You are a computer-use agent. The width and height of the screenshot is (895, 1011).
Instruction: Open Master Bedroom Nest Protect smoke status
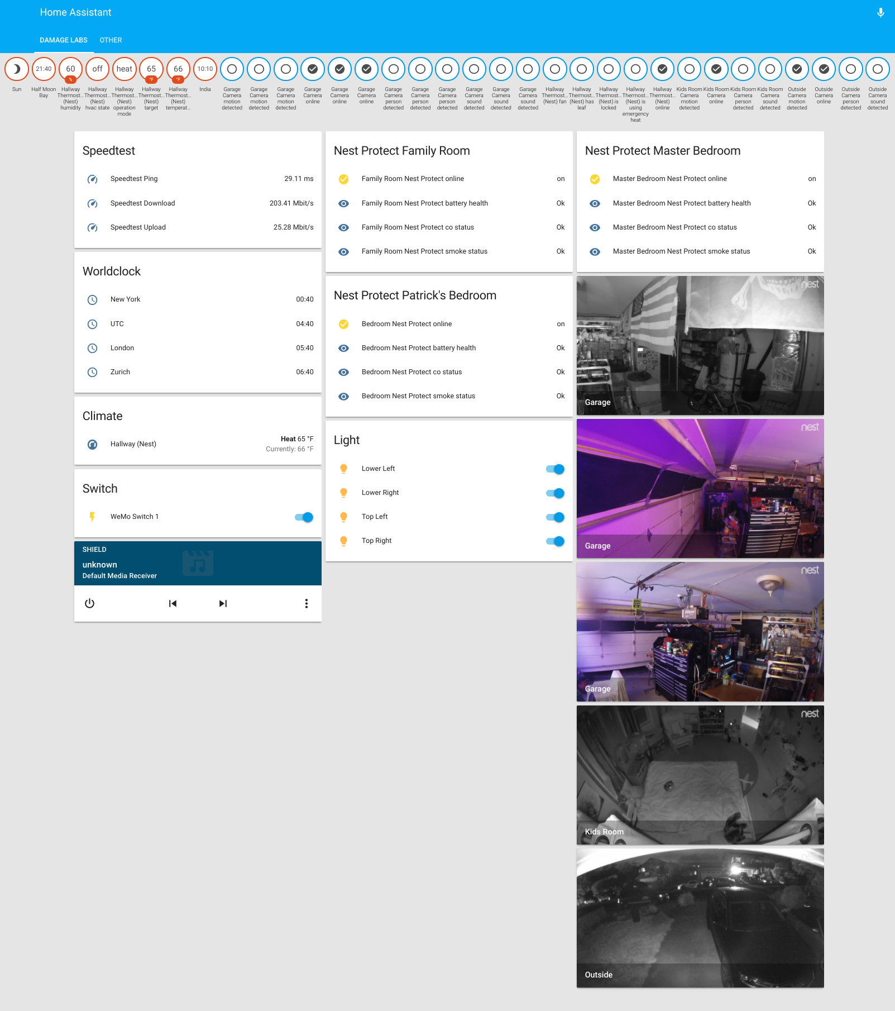[x=700, y=251]
